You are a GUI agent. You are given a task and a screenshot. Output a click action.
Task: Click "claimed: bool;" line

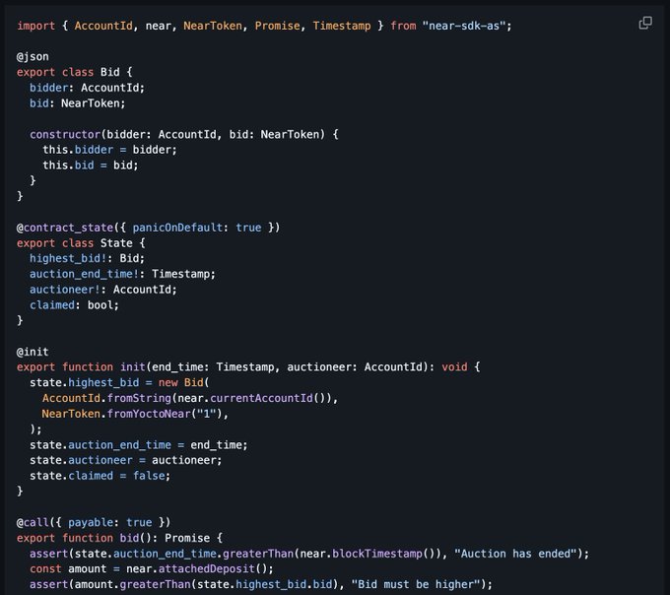point(74,305)
